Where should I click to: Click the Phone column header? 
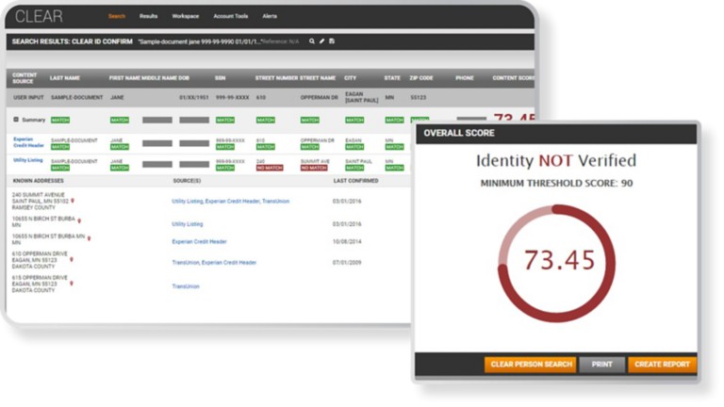tap(465, 78)
